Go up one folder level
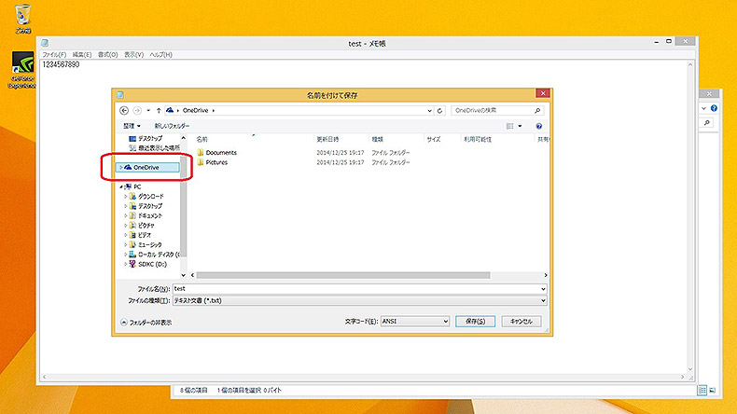 (159, 110)
